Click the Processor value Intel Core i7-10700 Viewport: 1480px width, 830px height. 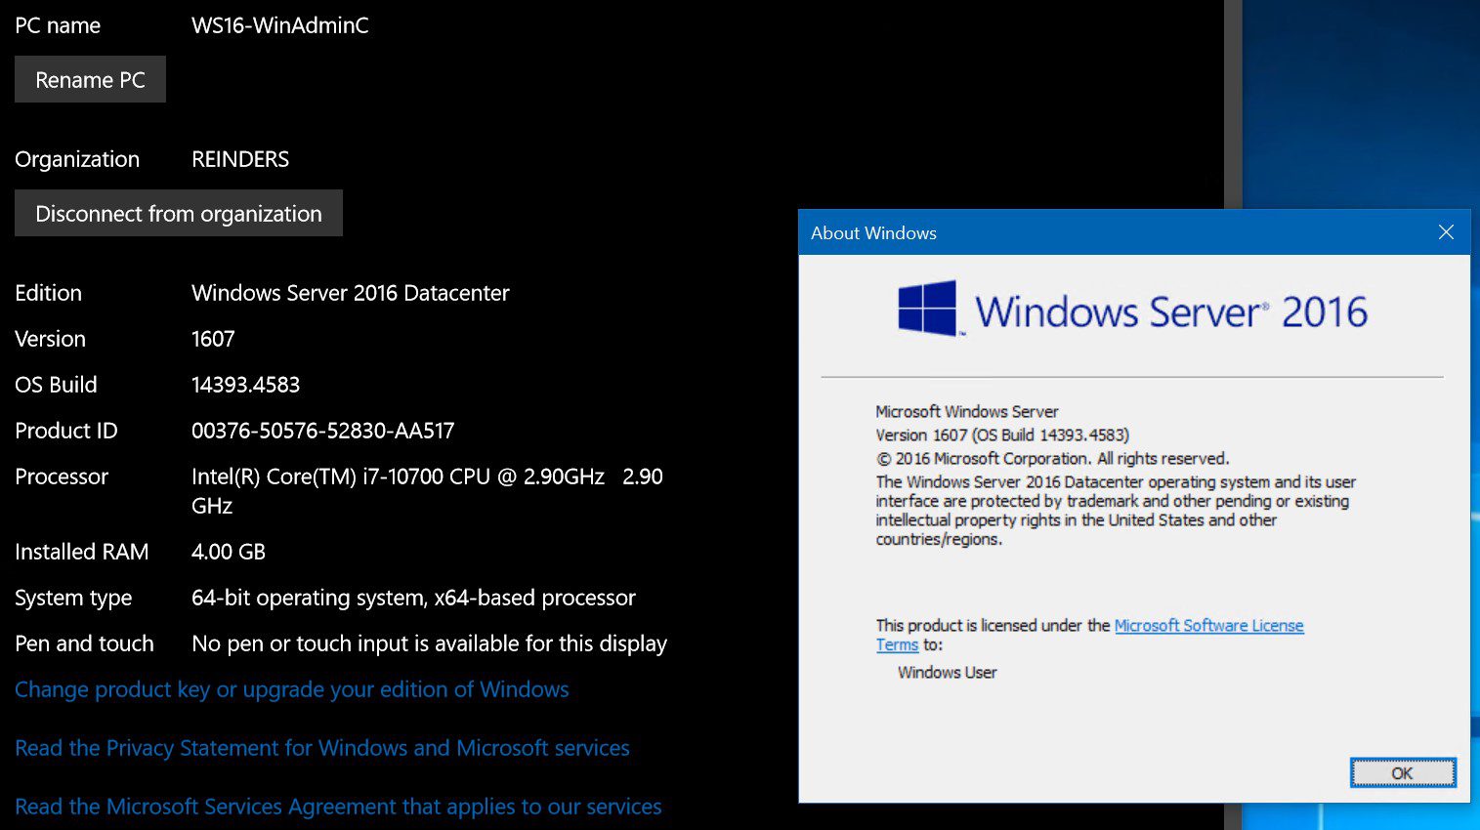pos(427,491)
